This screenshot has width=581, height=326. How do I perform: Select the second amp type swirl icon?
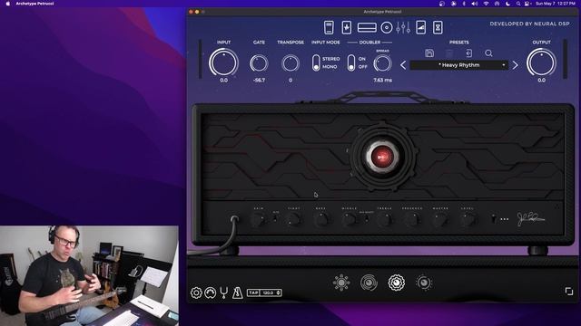tap(369, 283)
